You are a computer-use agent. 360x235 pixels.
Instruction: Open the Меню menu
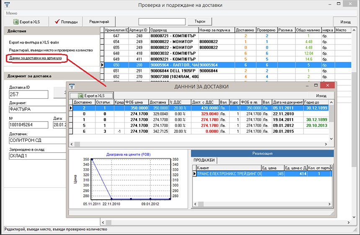(x=12, y=13)
